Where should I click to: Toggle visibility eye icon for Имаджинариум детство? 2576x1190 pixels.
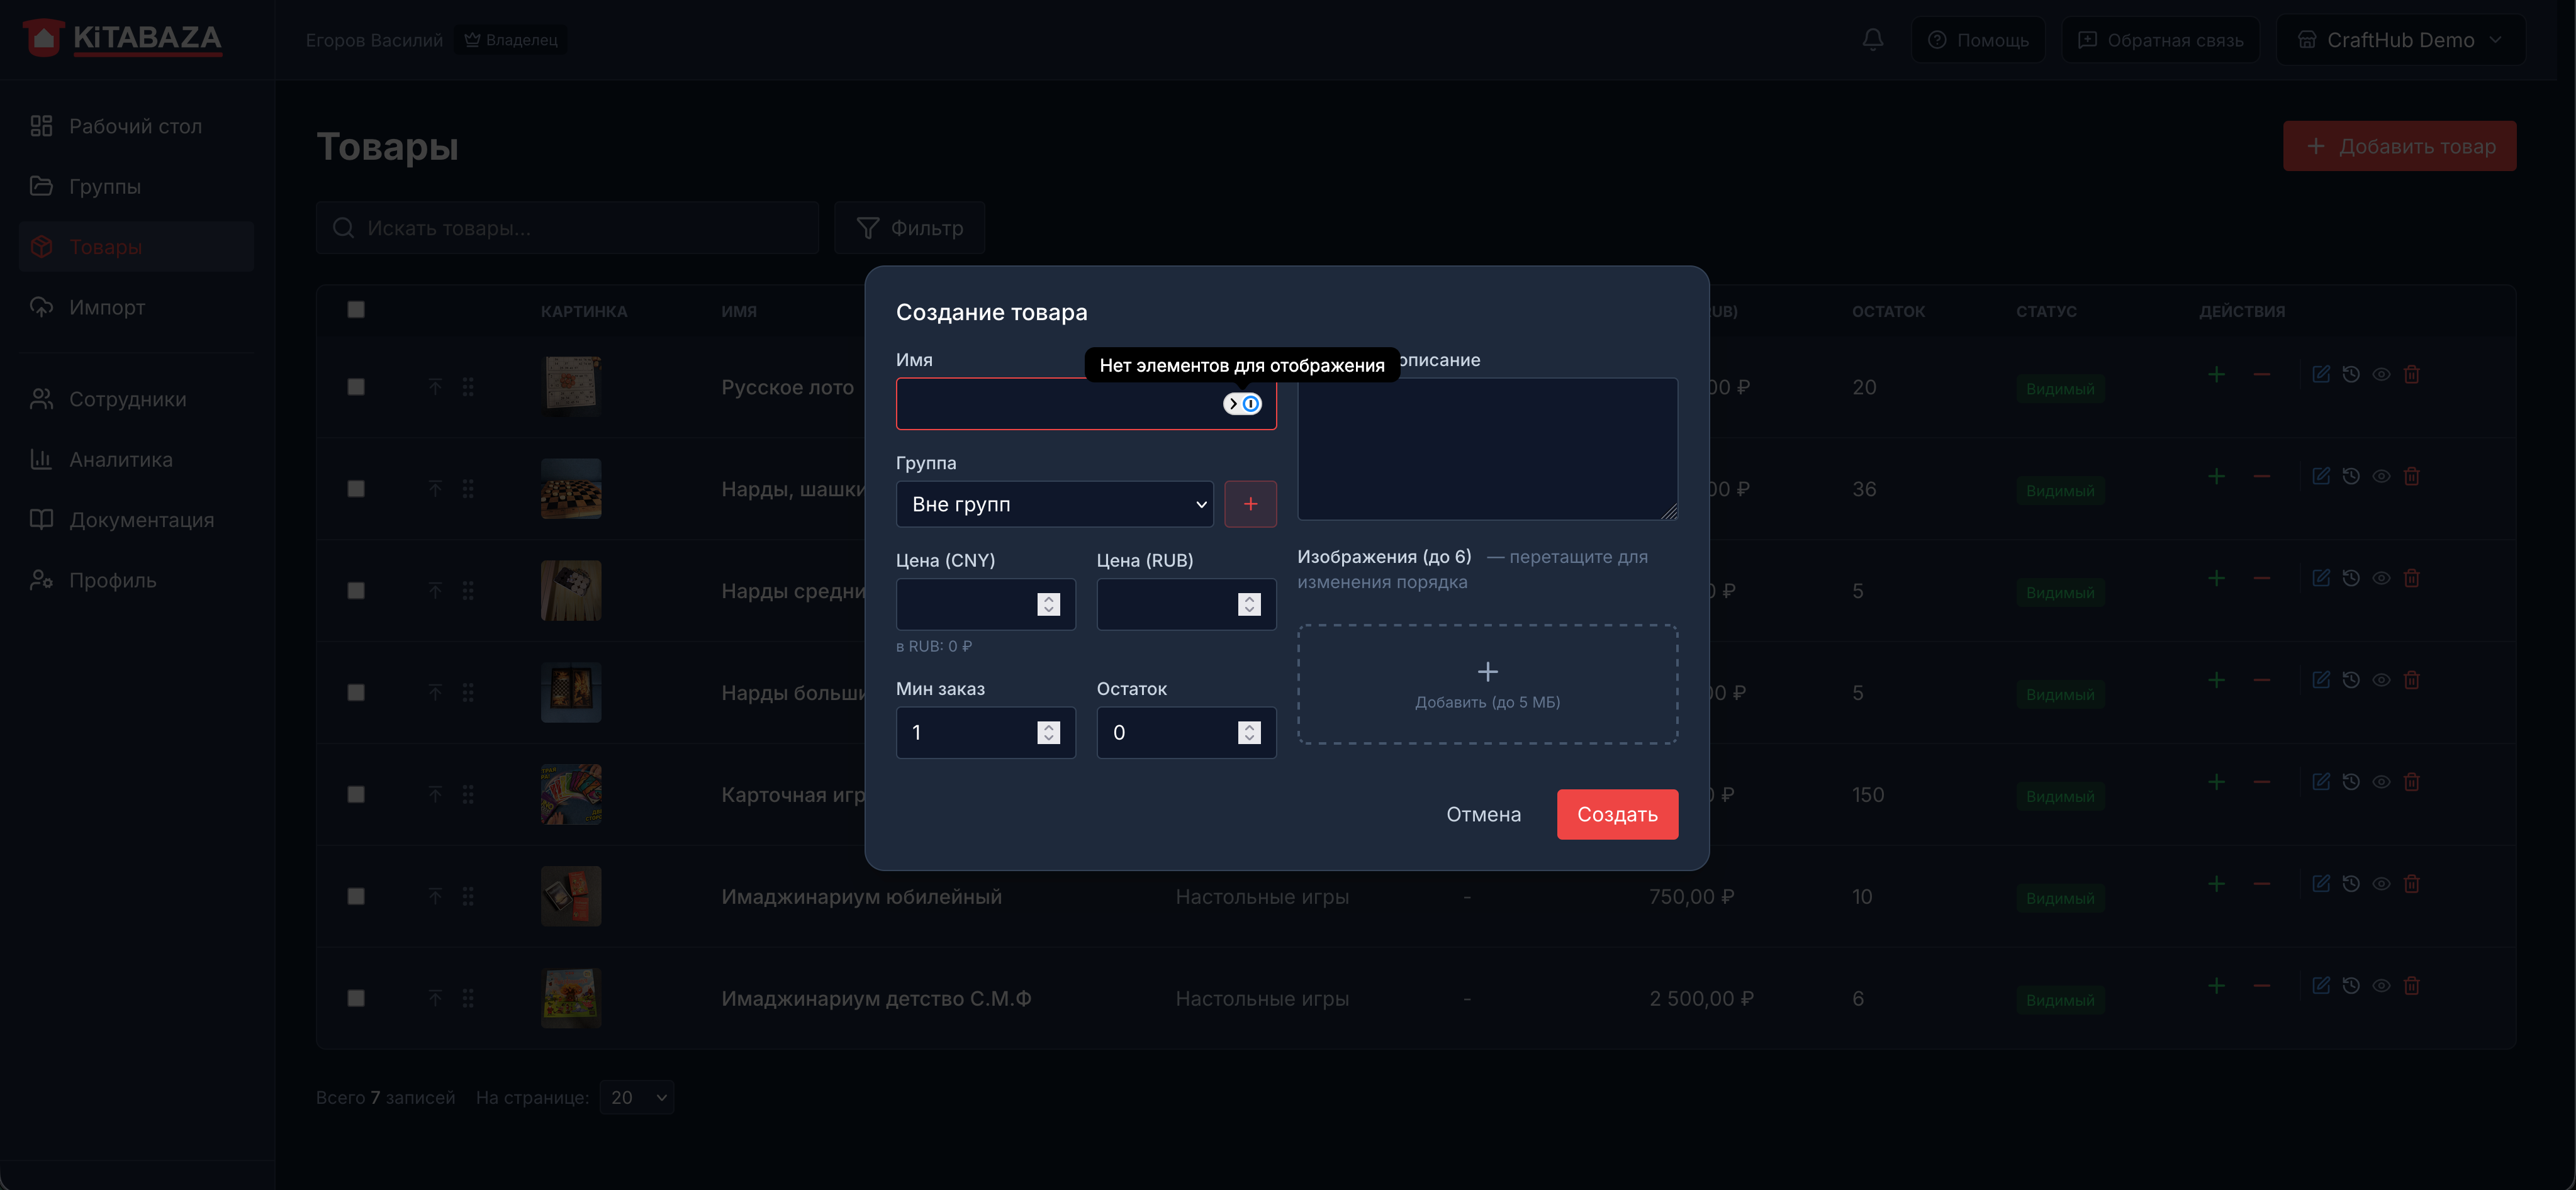click(2381, 986)
